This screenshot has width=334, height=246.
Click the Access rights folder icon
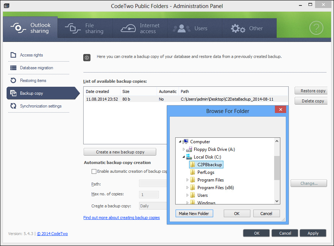[13, 55]
